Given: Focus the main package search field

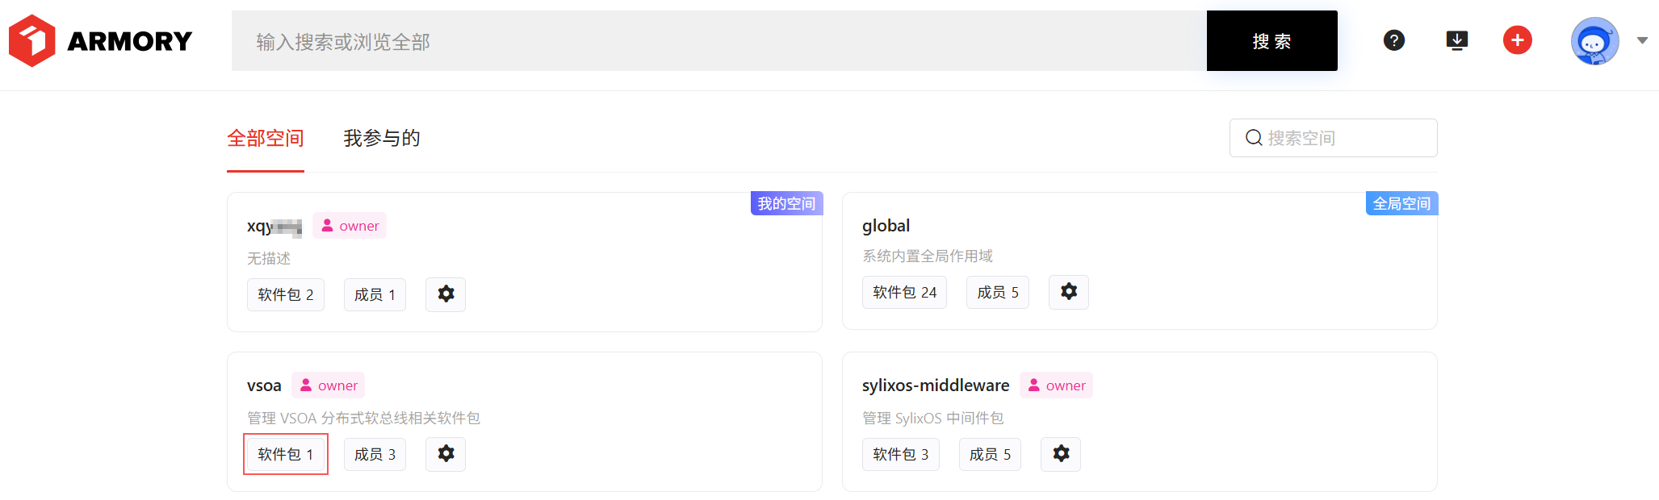Looking at the screenshot, I should pos(718,41).
